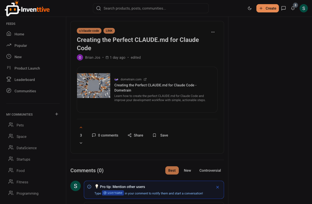
Task: Add a new community with plus icon
Action: coord(57,114)
